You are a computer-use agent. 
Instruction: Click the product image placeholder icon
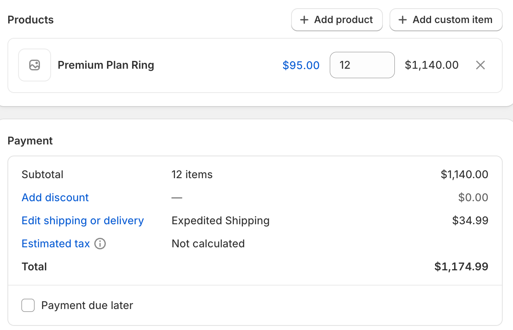35,65
